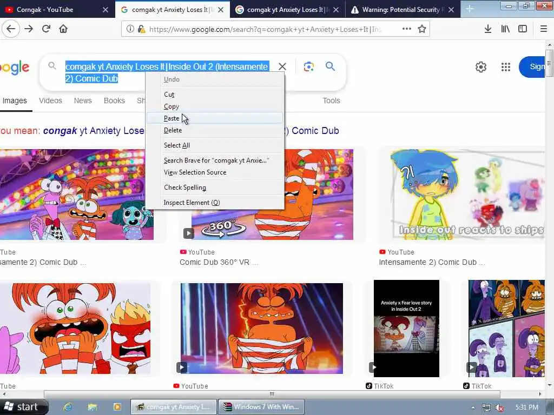This screenshot has width=554, height=415.
Task: Open the Books results tab
Action: click(x=114, y=101)
